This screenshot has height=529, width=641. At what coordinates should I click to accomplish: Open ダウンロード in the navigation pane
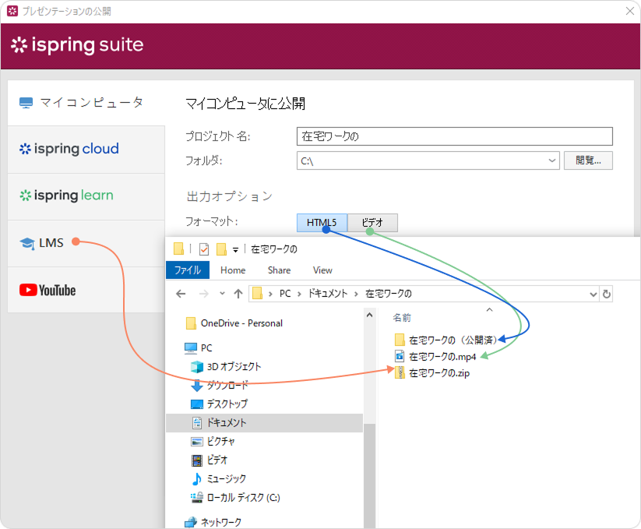[x=227, y=385]
